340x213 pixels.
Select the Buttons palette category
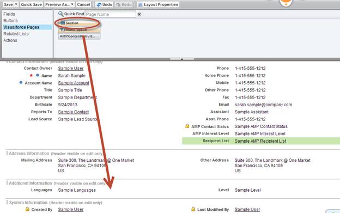[11, 21]
